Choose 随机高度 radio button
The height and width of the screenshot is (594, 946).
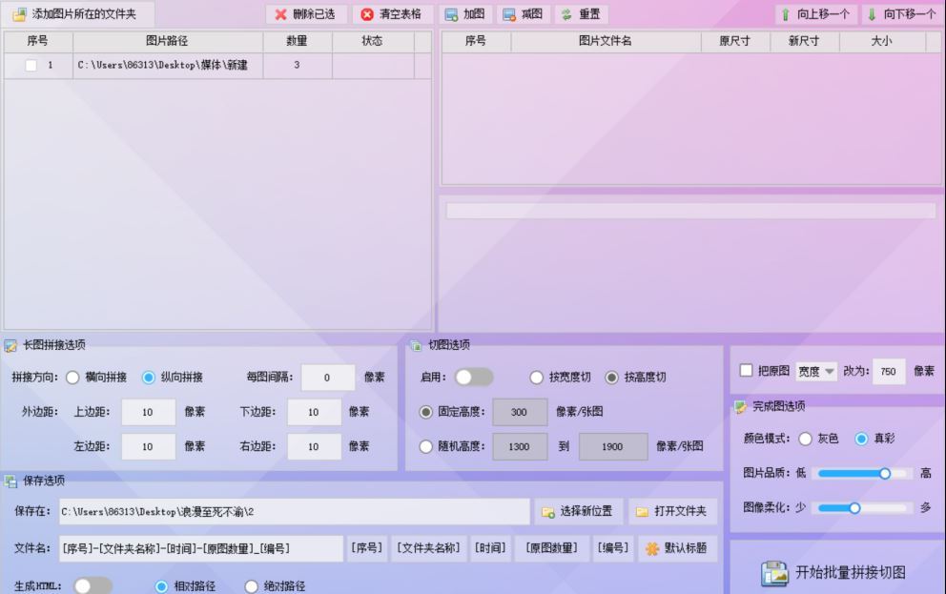[x=426, y=447]
